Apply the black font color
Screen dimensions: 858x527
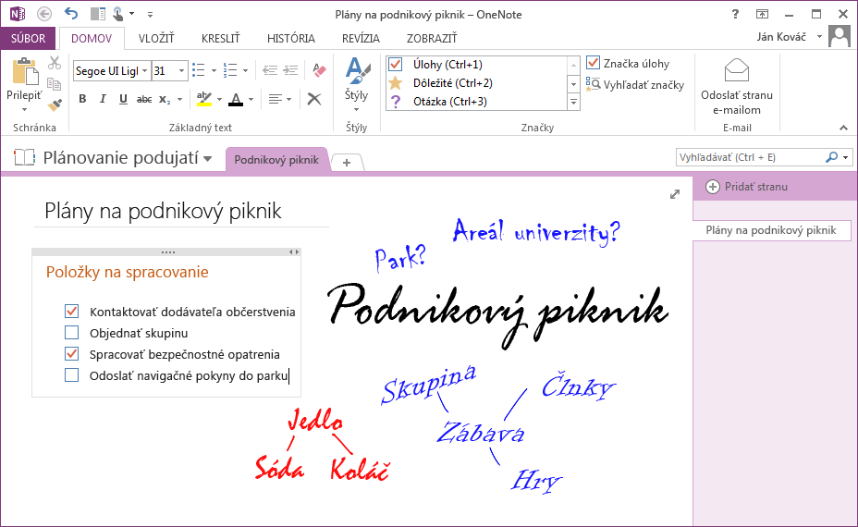236,99
